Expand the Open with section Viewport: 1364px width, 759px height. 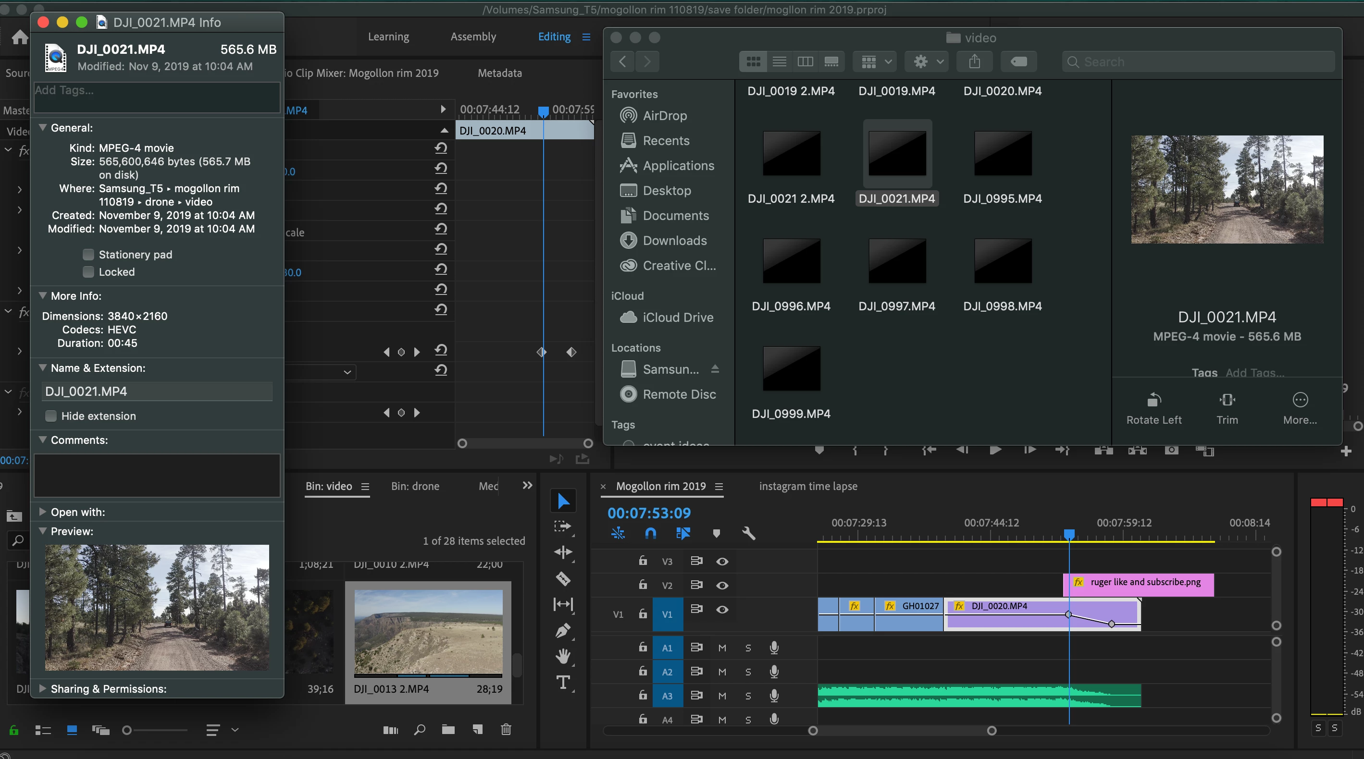click(43, 512)
